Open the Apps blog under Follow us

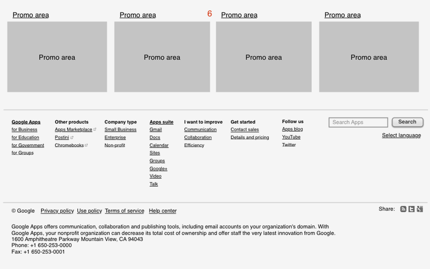[292, 129]
